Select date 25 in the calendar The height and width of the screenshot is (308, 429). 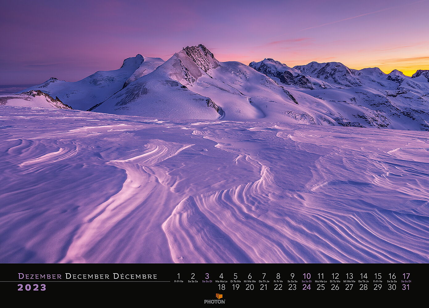click(321, 287)
